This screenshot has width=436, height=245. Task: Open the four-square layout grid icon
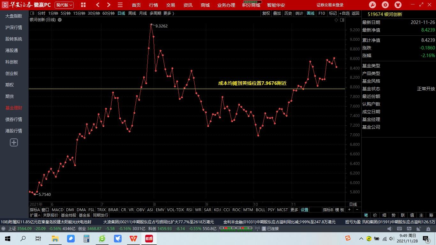coord(83,5)
